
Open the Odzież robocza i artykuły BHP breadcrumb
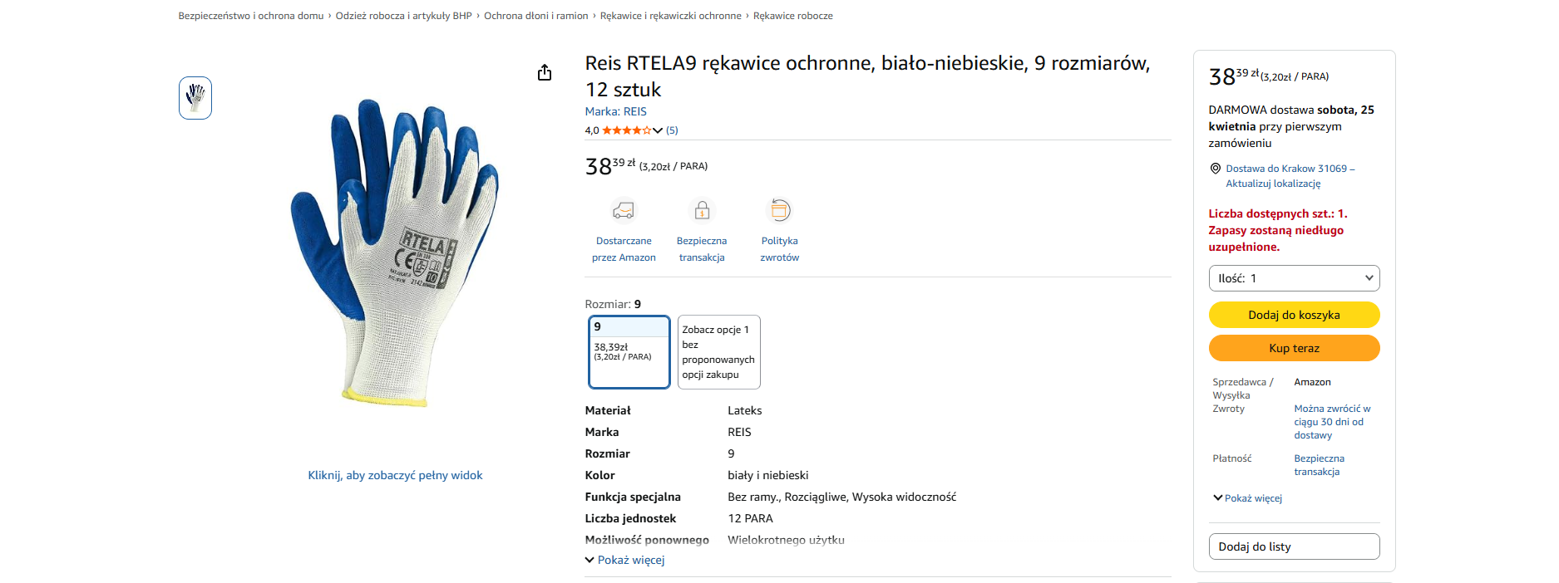pyautogui.click(x=404, y=16)
